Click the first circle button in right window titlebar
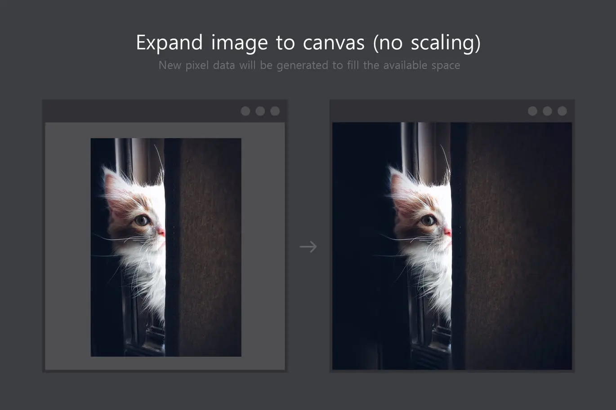616x410 pixels. tap(532, 111)
